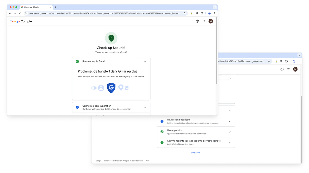Expand Connexion et récupération with its chevron

click(145, 107)
